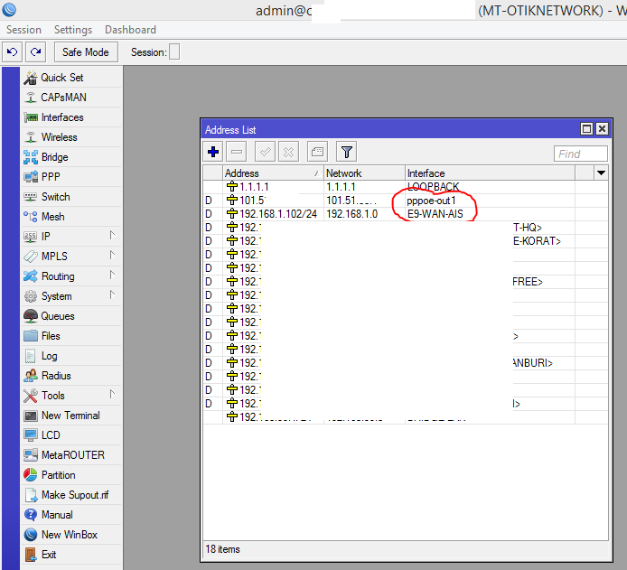
Task: Maximize the Address List window
Action: [586, 128]
